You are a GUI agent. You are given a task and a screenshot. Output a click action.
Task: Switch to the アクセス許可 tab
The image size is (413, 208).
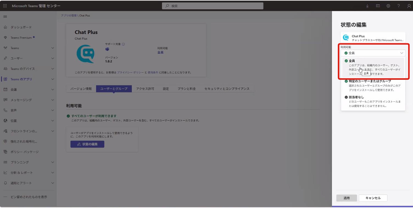[145, 89]
